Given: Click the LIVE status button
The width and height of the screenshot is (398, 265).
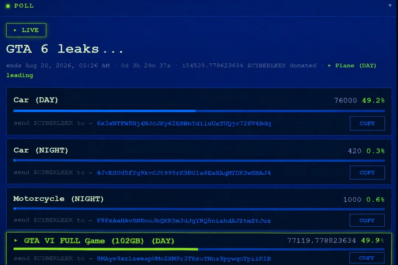Looking at the screenshot, I should 26,30.
